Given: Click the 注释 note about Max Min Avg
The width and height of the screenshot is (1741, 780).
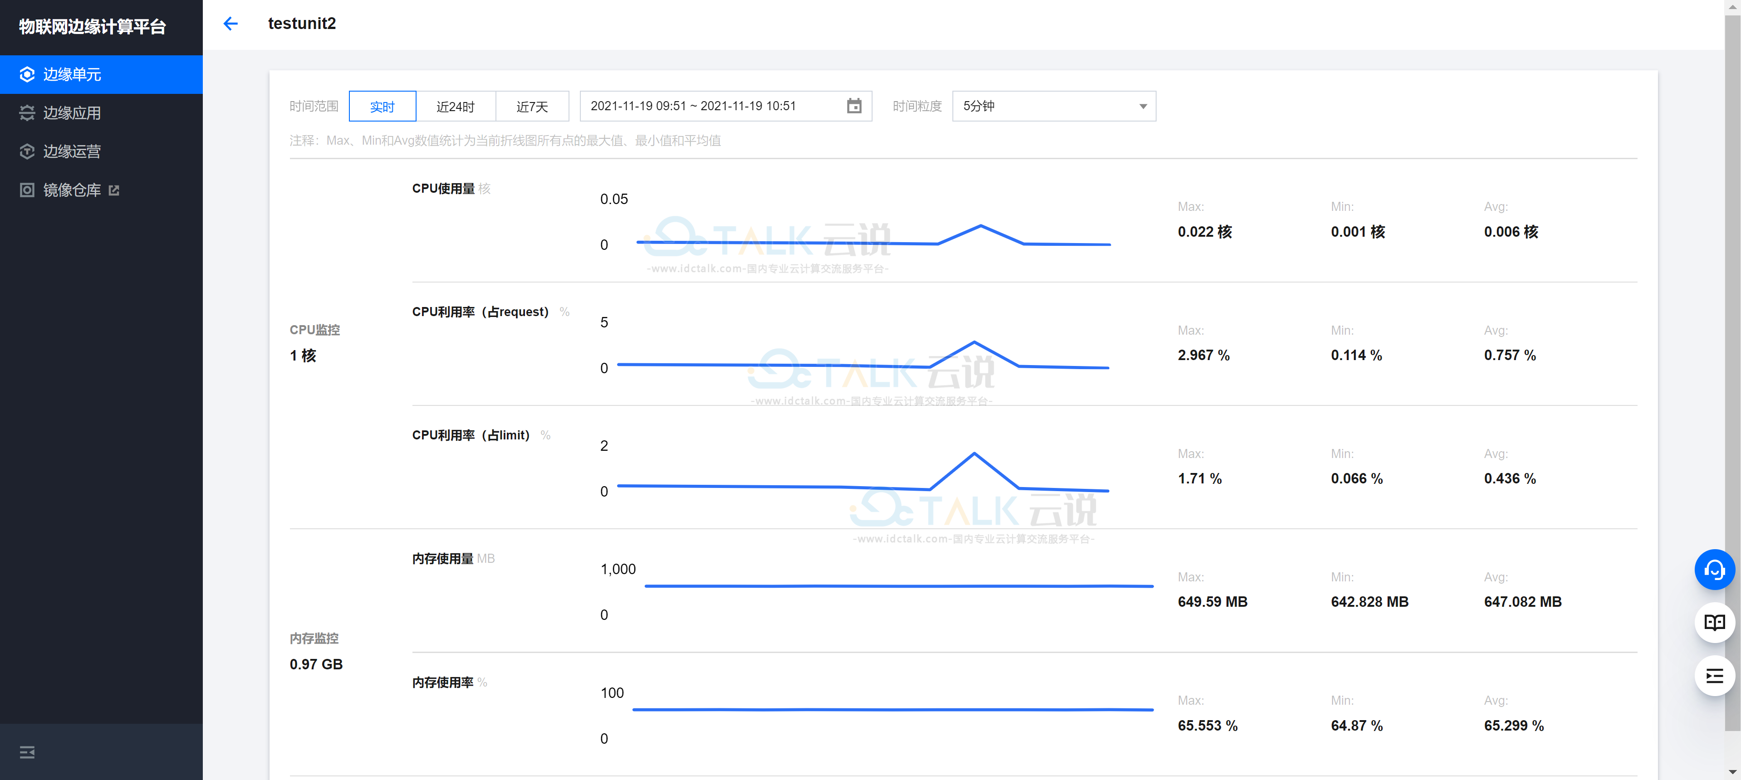Looking at the screenshot, I should pos(505,141).
